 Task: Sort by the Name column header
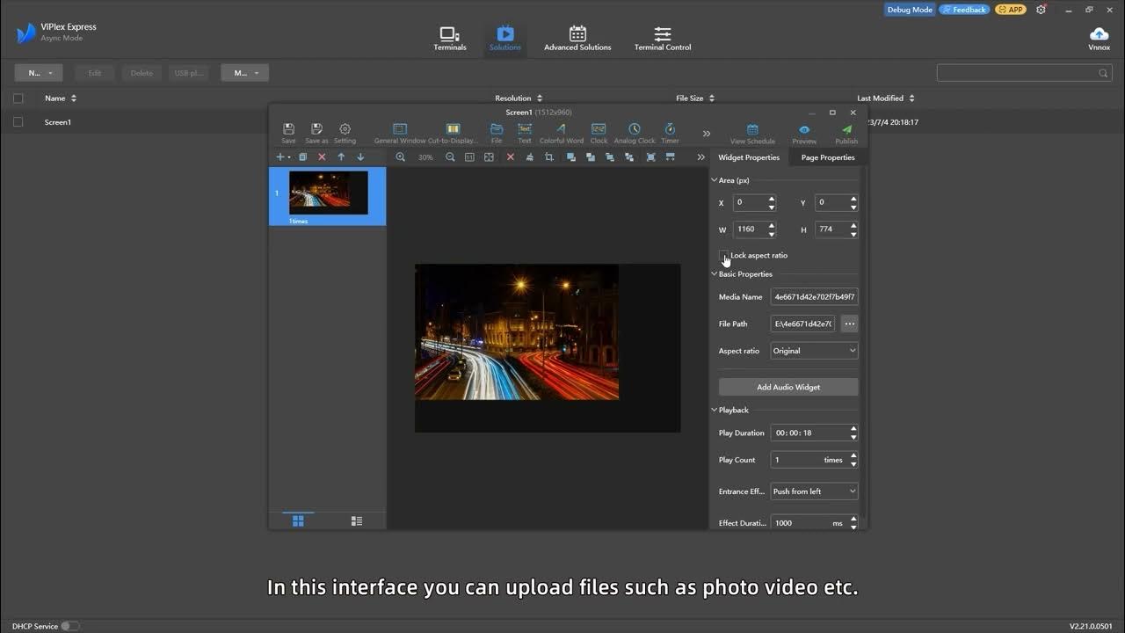61,98
